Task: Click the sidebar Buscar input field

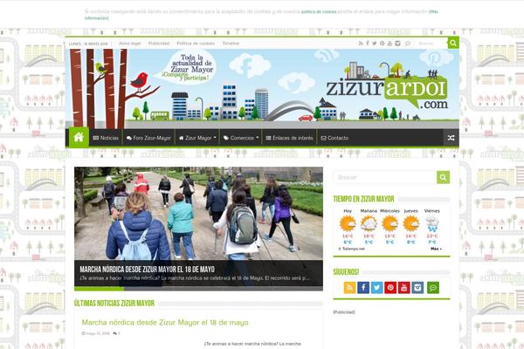Action: 385,177
